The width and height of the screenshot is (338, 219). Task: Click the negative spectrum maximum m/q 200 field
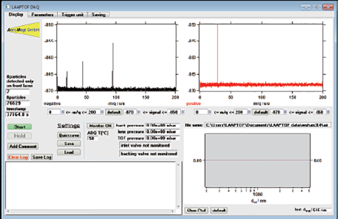pos(94,112)
